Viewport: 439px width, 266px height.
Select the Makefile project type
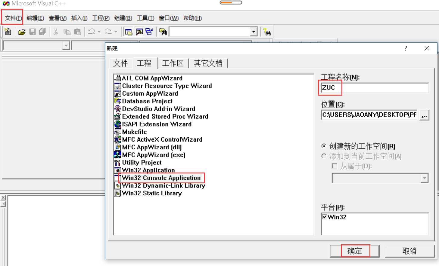coord(130,132)
